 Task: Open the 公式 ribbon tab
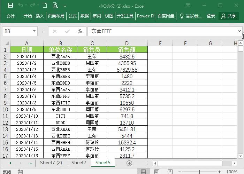tap(73, 16)
